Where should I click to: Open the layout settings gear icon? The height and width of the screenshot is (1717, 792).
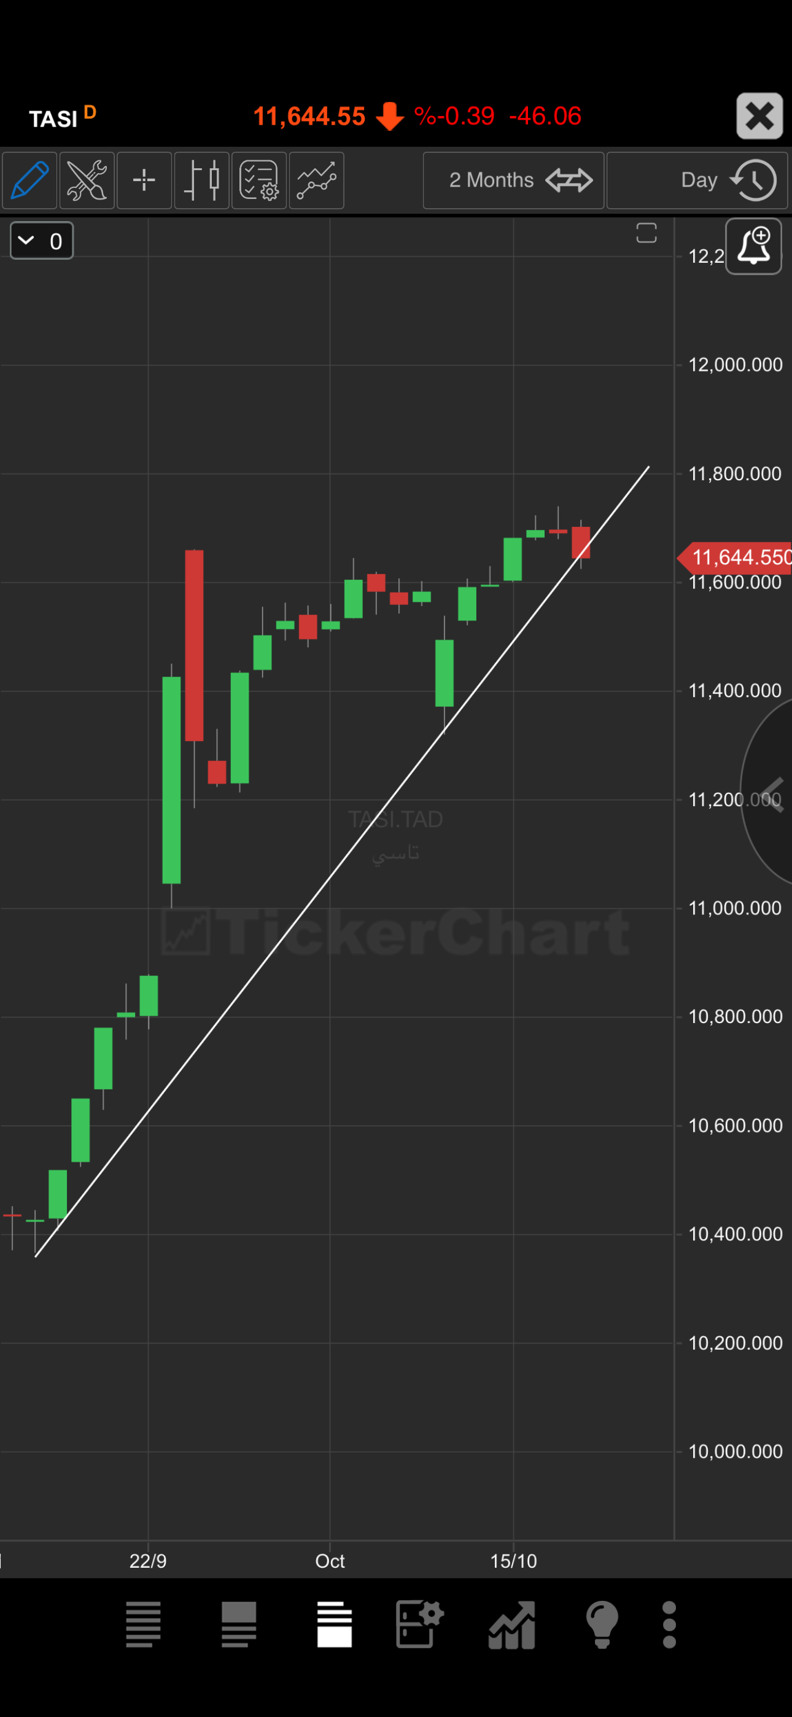tap(419, 1624)
